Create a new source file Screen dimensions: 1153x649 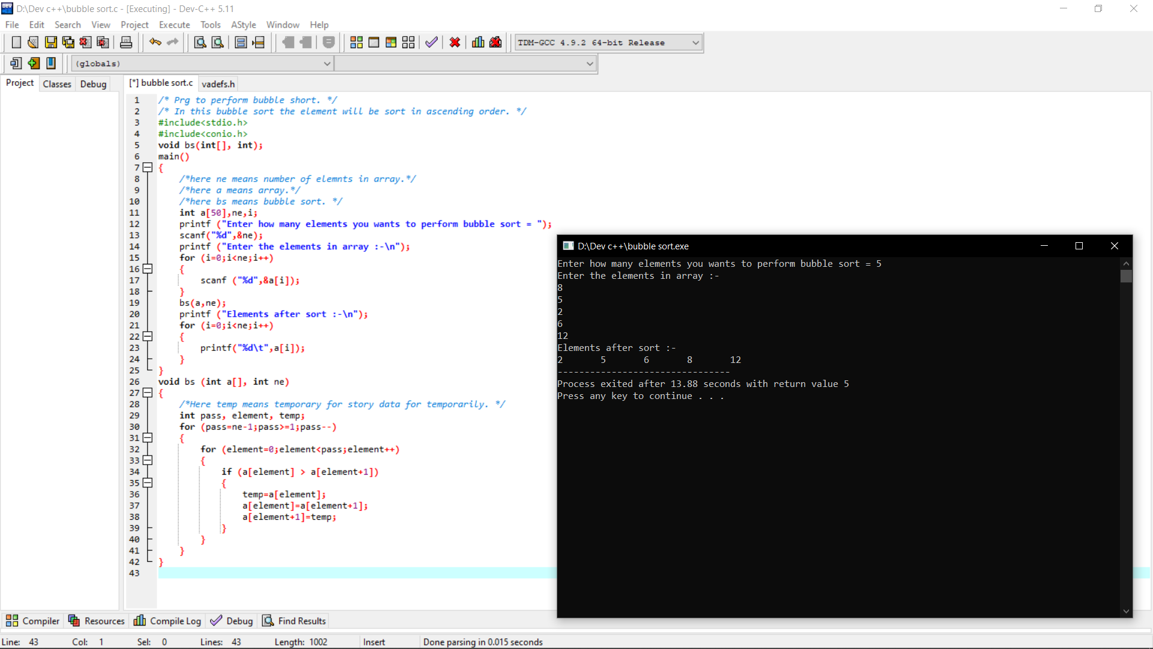[x=16, y=43]
